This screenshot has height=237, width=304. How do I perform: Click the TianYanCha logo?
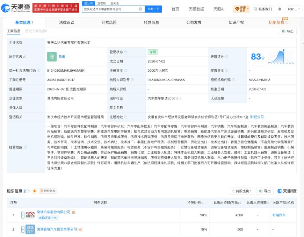16,8
